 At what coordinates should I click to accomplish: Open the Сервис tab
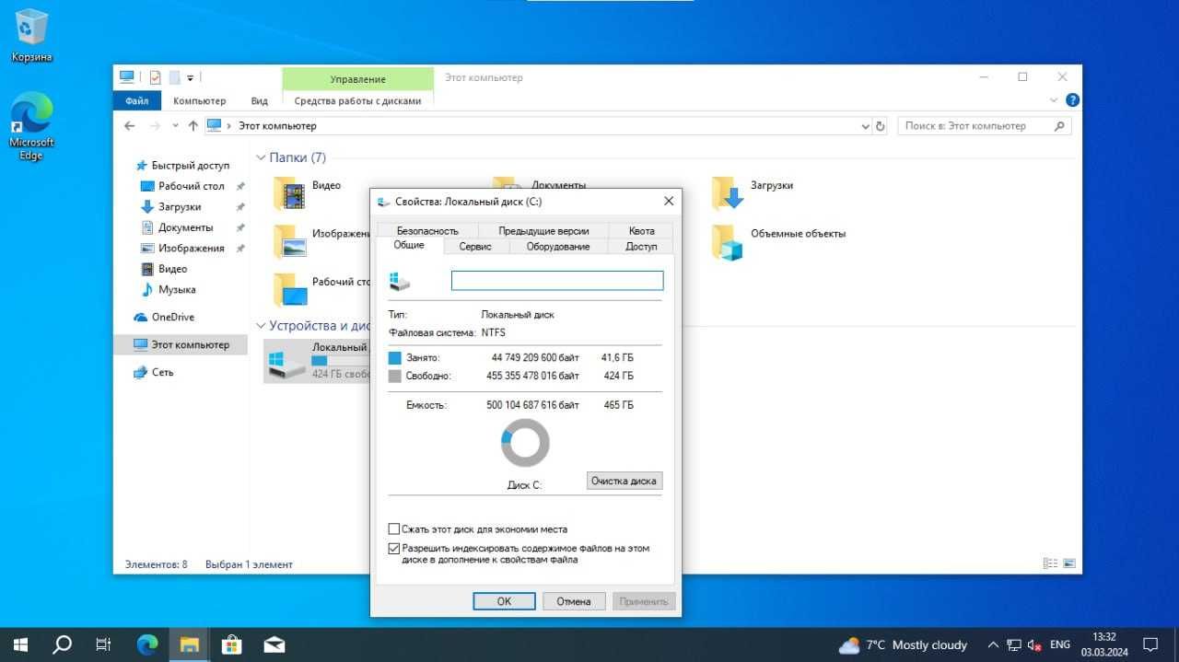[475, 246]
